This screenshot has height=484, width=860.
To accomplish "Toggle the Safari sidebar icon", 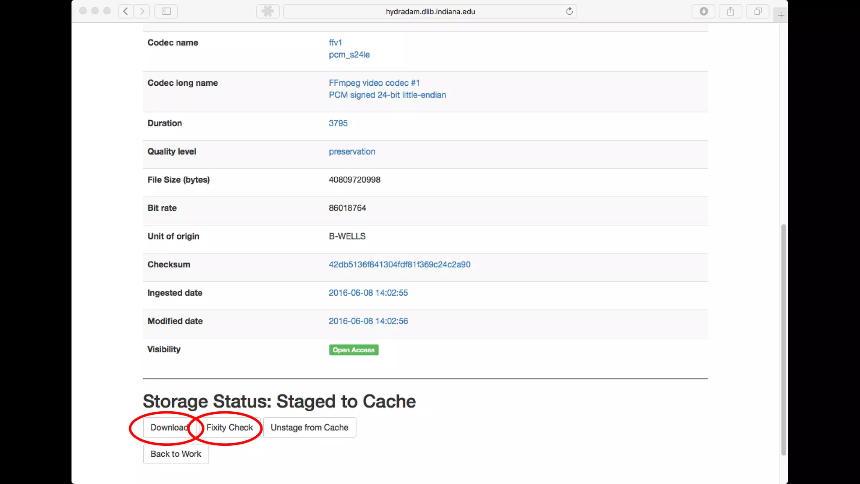I will tap(166, 11).
